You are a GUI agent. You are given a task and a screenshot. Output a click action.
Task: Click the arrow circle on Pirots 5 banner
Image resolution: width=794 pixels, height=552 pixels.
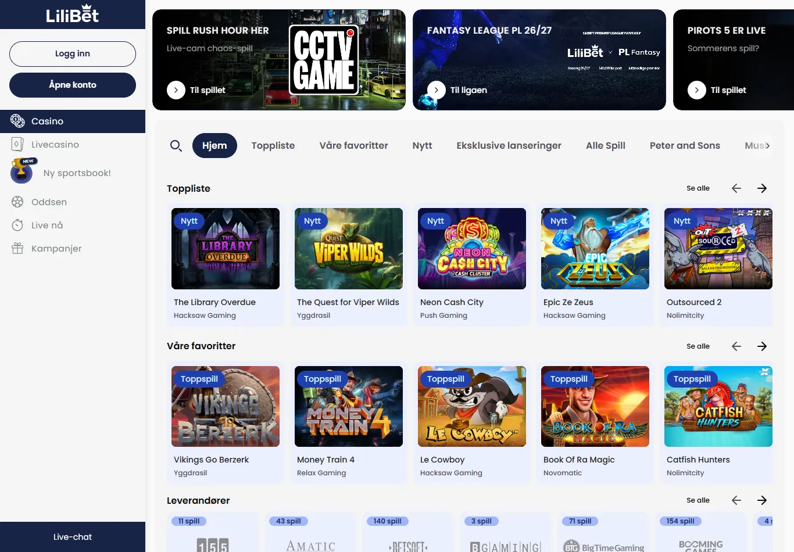click(x=697, y=90)
